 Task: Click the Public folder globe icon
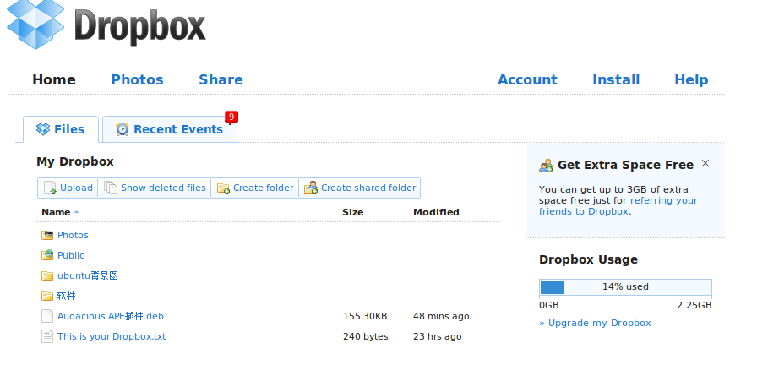click(x=47, y=255)
